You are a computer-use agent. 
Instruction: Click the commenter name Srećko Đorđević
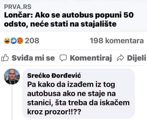coord(54,76)
